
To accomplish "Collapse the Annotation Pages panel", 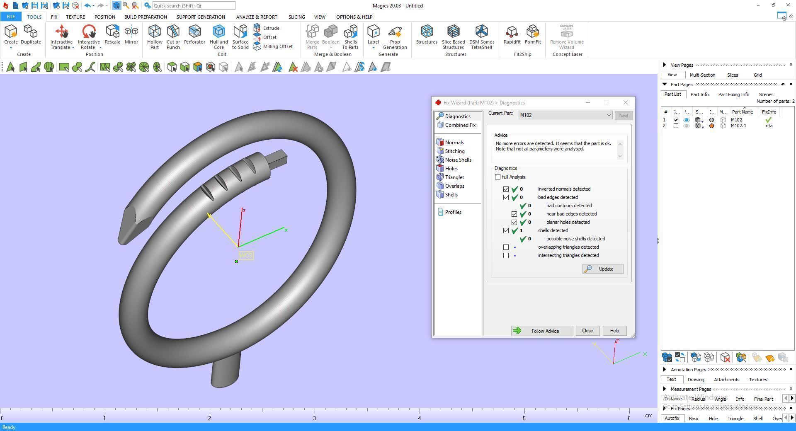I will (665, 369).
